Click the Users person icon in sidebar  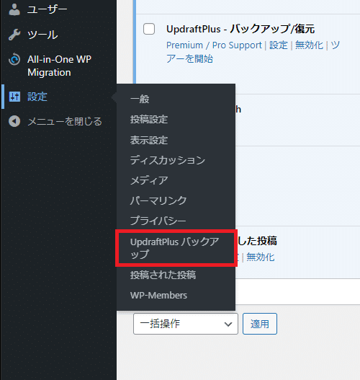click(14, 9)
